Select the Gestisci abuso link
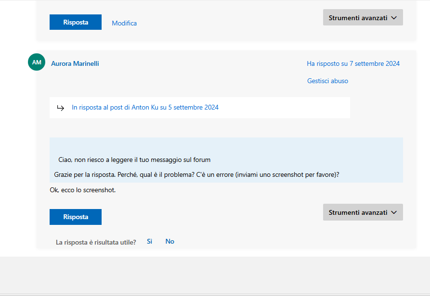 coord(327,81)
